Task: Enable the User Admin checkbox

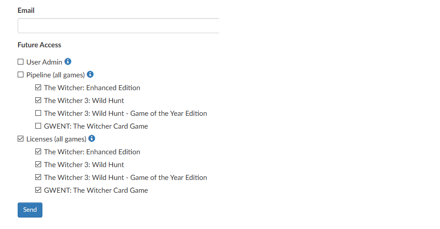Action: (20, 61)
